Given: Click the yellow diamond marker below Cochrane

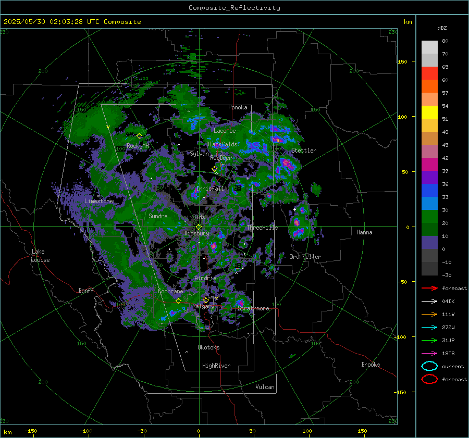Looking at the screenshot, I should coord(179,301).
